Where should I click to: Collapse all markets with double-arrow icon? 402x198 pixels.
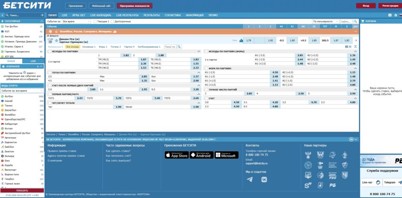355,46
